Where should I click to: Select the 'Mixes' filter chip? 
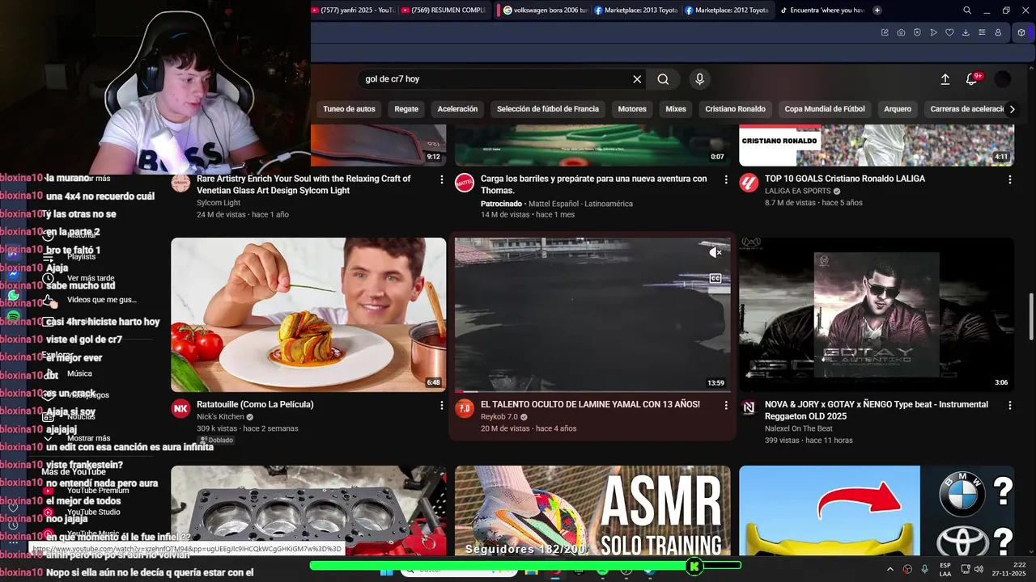point(676,109)
